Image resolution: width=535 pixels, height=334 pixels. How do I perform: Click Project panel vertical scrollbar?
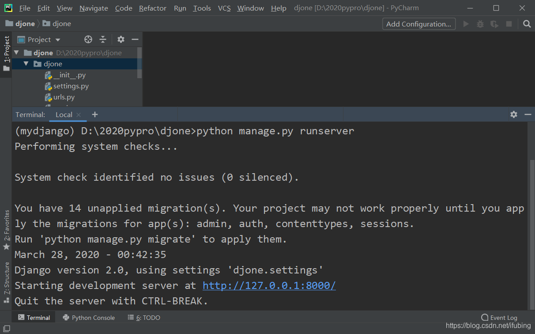[140, 62]
